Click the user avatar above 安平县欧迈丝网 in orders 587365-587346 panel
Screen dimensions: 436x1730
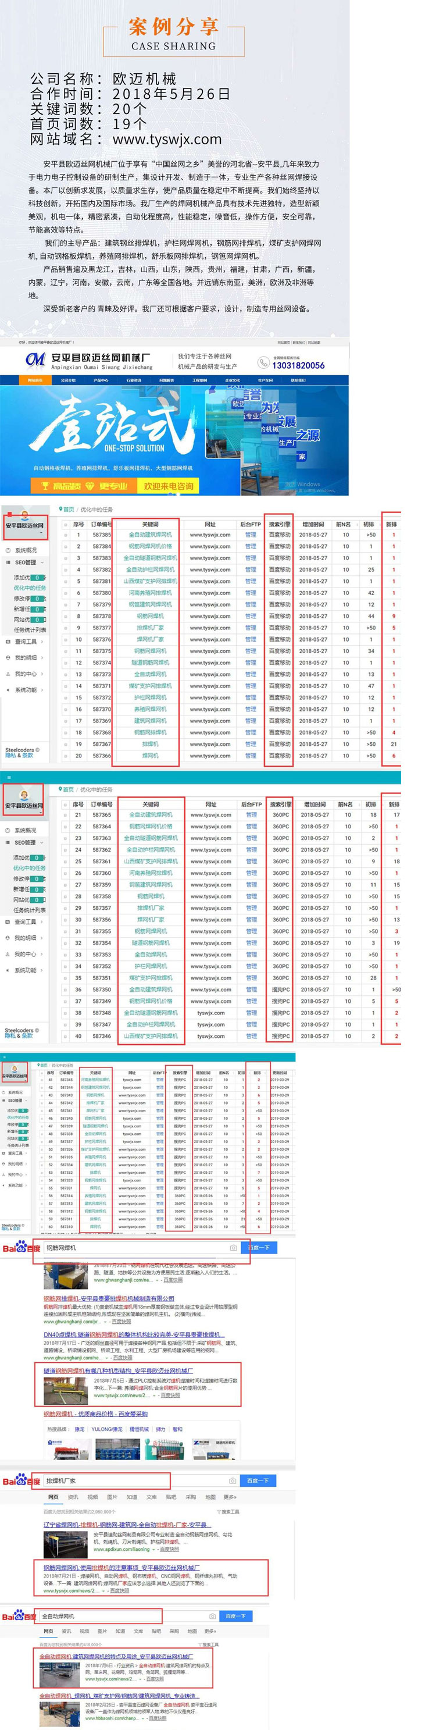[x=25, y=796]
